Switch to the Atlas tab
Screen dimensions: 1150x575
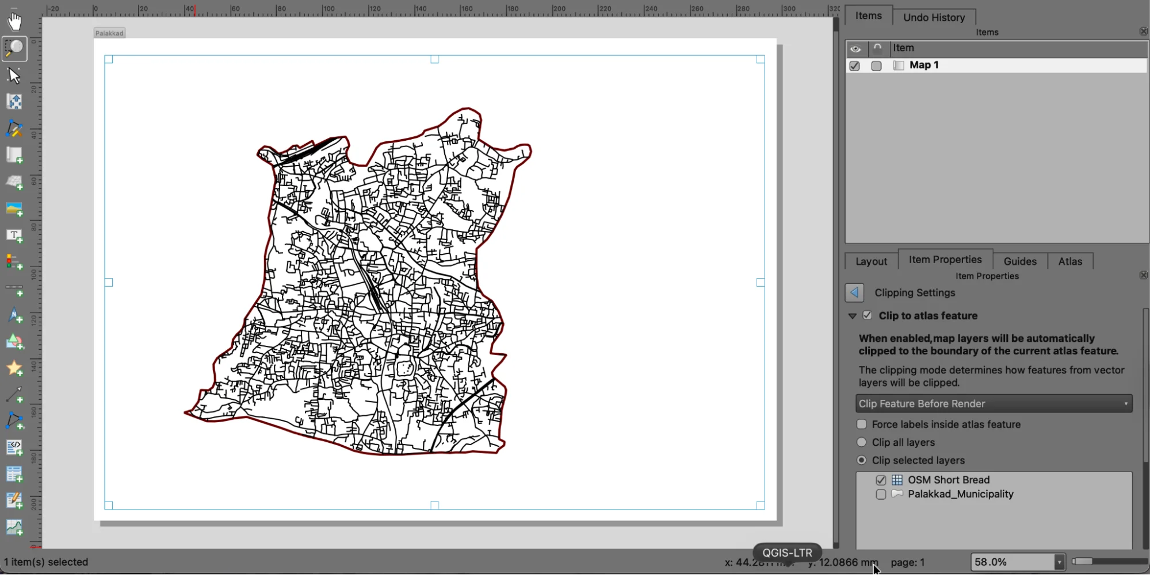(1070, 261)
